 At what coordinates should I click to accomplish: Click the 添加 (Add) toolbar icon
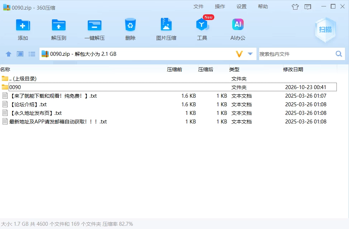pyautogui.click(x=23, y=25)
